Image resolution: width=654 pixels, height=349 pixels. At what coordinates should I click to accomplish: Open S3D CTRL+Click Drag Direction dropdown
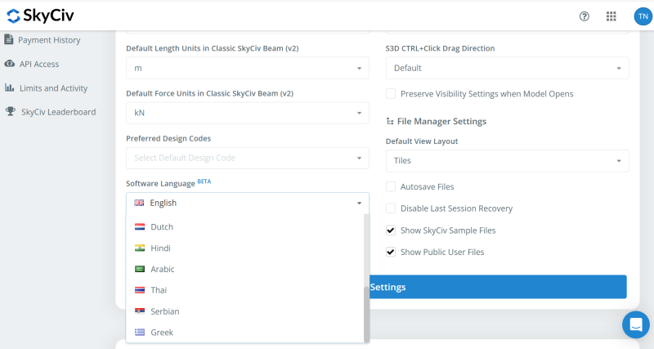507,68
